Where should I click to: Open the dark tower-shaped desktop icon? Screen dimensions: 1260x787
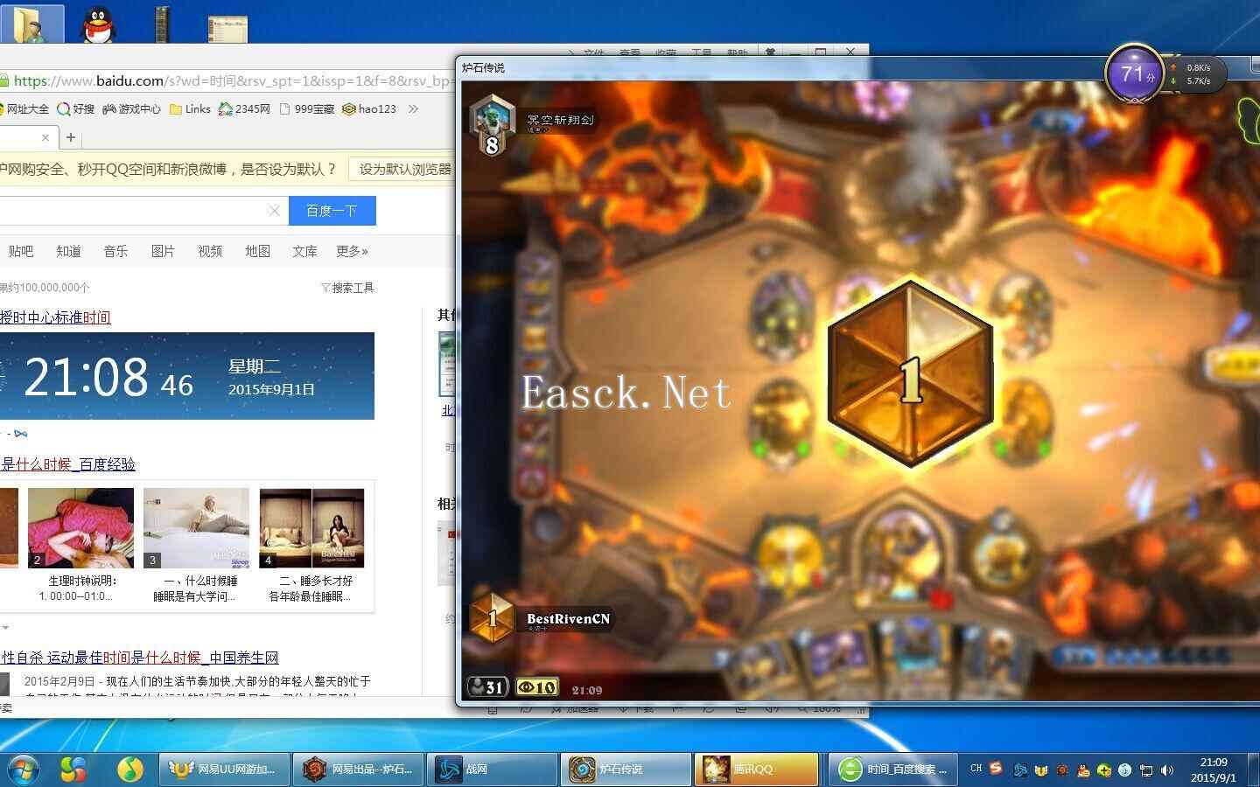162,24
